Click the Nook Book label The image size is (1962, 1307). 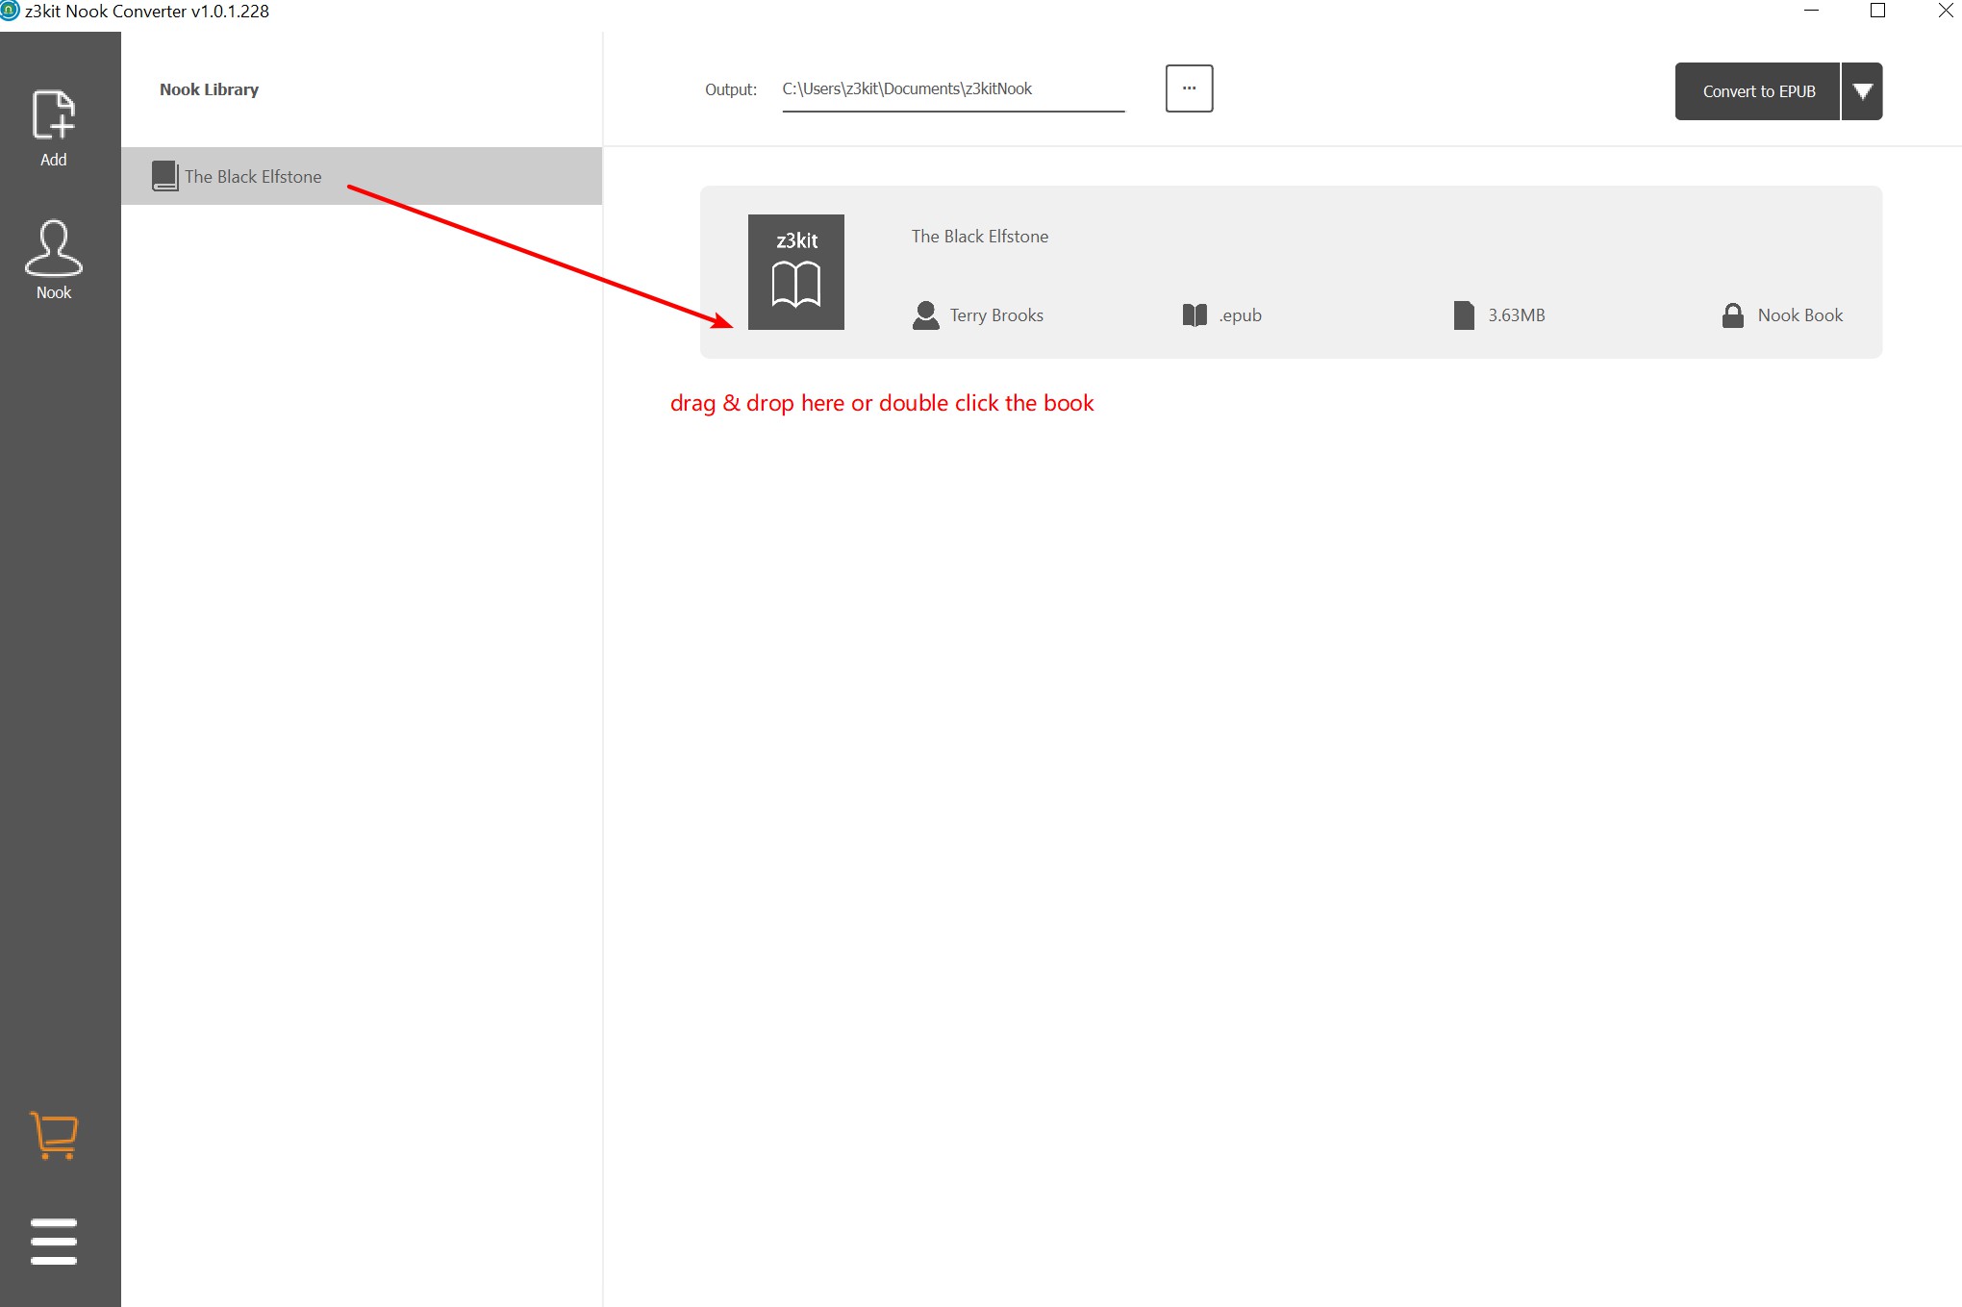1800,315
